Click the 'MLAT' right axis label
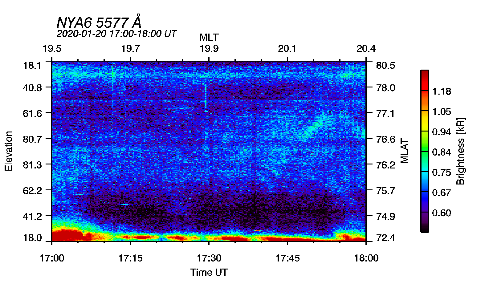Screen dimensions: 493x308 click(x=405, y=151)
